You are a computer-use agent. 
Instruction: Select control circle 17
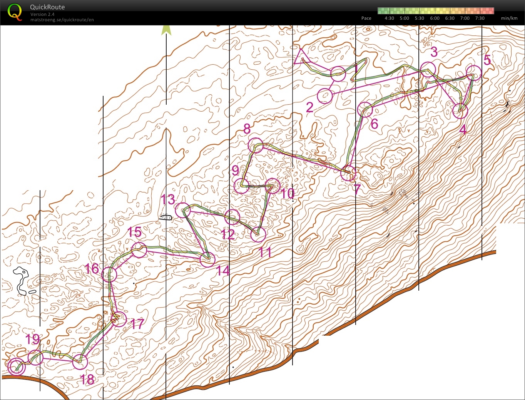(119, 319)
